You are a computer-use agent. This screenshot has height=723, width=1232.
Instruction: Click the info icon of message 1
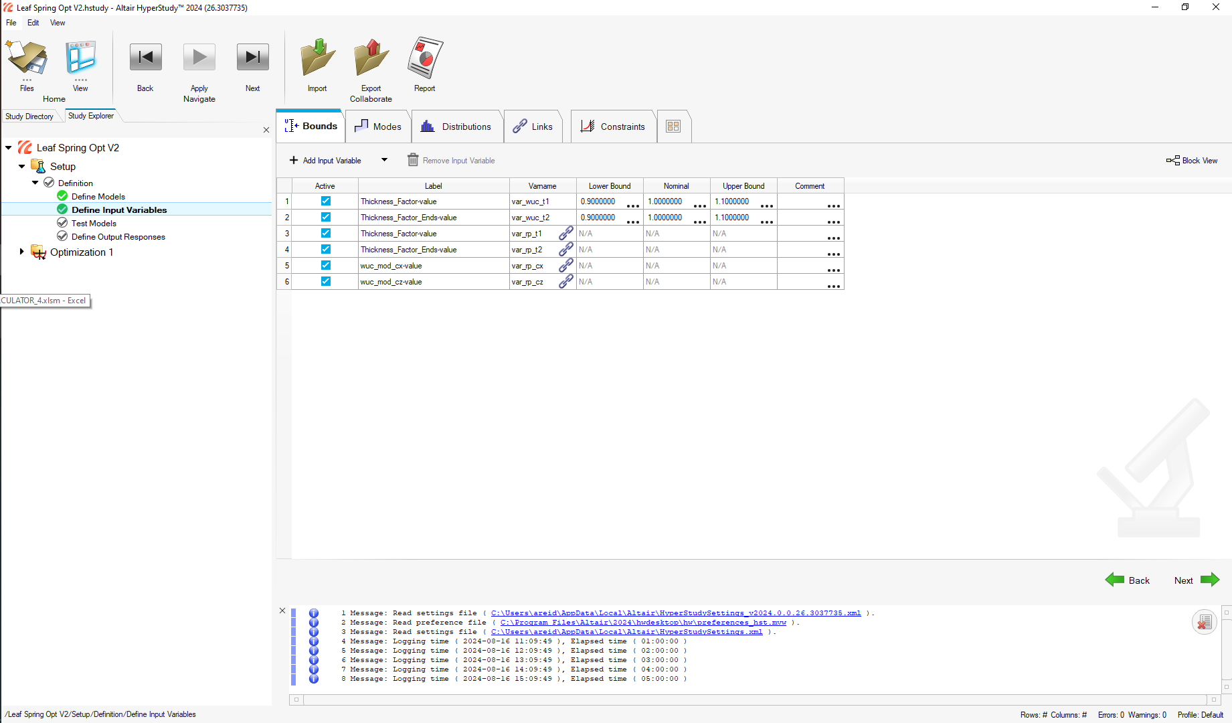pos(314,613)
